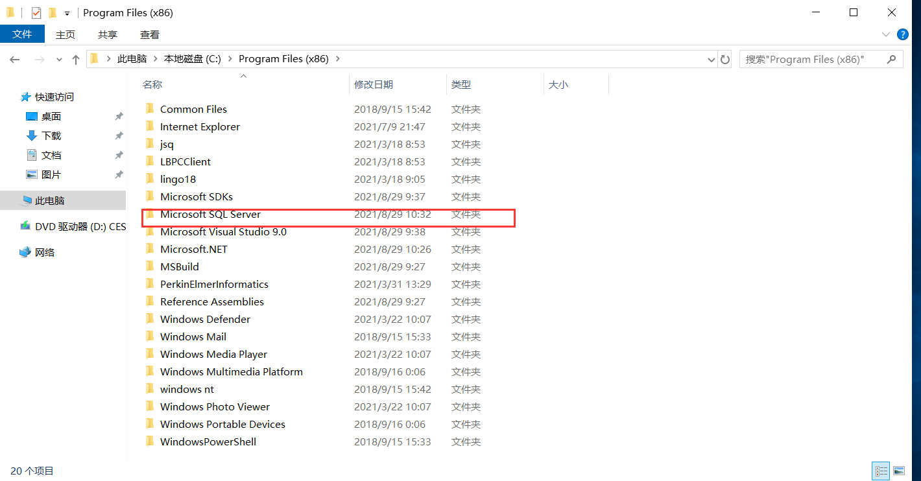Sort by the 修改日期 column header
The width and height of the screenshot is (921, 481).
pos(374,84)
